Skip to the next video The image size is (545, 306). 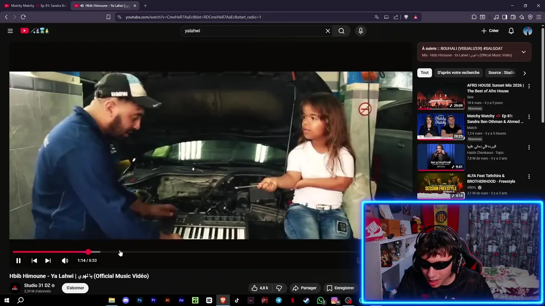pos(48,261)
